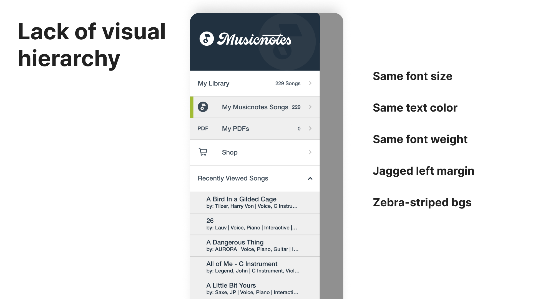Click the 229 Songs count label
Screen dimensions: 533x299
pos(288,83)
